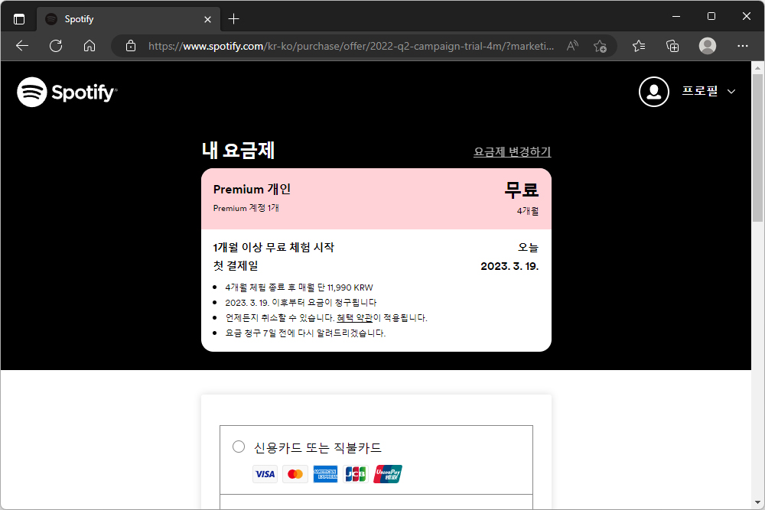The width and height of the screenshot is (765, 510).
Task: Click the Premium 계정 1개 subtitle
Action: coord(246,208)
